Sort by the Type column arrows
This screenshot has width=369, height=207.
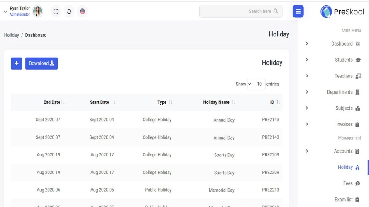click(x=171, y=102)
